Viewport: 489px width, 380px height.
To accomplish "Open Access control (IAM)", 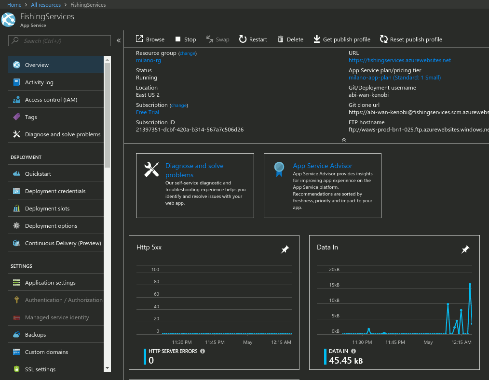I will click(51, 100).
